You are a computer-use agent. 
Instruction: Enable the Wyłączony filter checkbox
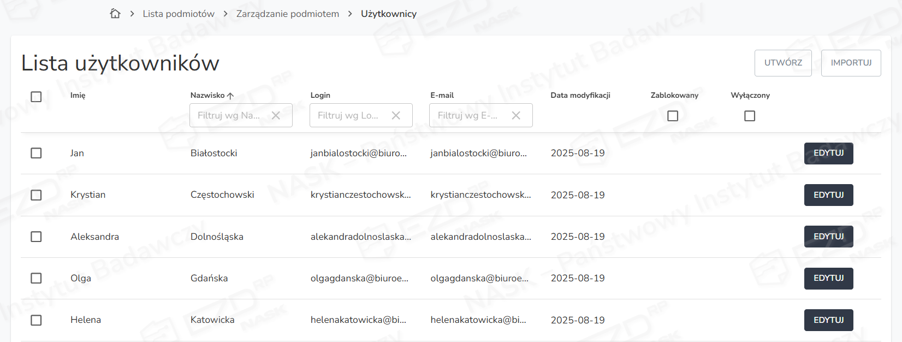[750, 116]
